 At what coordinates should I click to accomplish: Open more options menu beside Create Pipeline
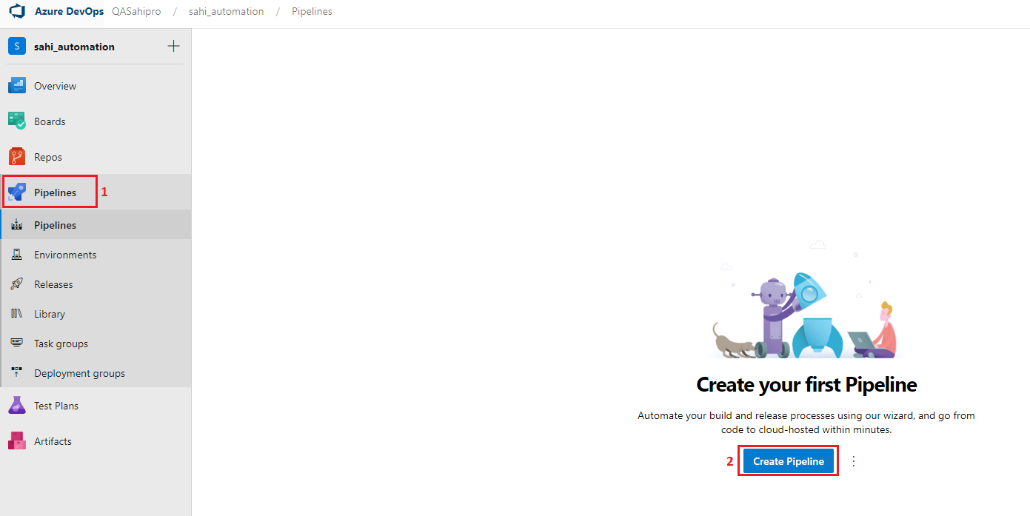tap(853, 461)
